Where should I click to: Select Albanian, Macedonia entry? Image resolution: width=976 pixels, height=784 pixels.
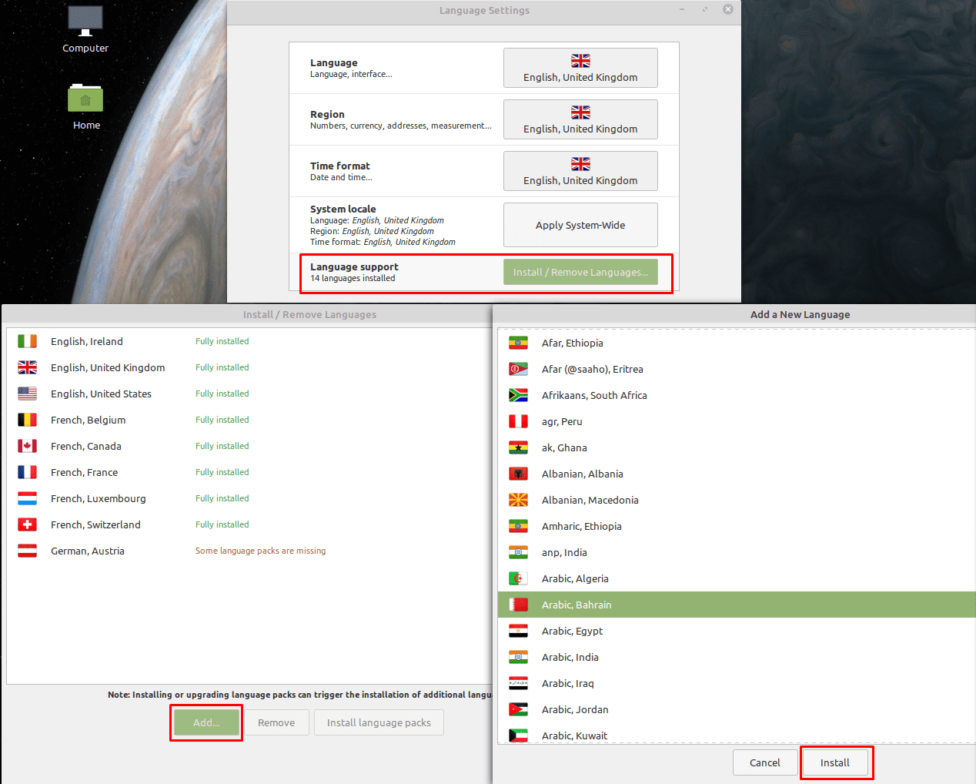(737, 500)
